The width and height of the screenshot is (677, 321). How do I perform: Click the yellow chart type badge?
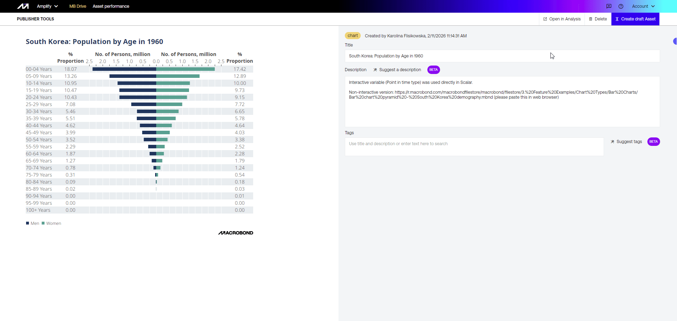(353, 36)
